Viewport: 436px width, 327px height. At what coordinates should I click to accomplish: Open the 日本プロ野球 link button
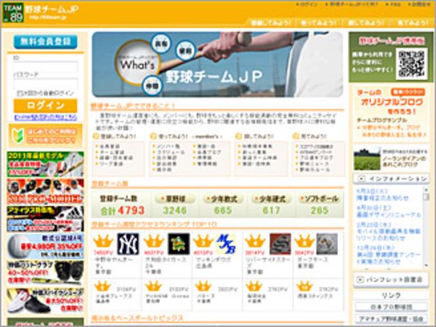pos(391,307)
